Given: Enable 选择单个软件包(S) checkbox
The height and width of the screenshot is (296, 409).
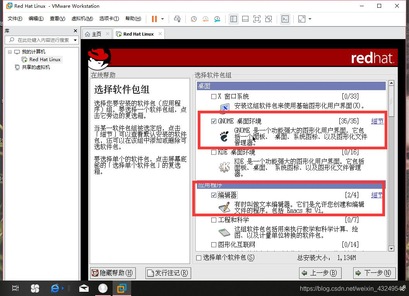Looking at the screenshot, I should 199,258.
